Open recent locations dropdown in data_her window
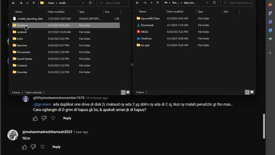 (151, 3)
